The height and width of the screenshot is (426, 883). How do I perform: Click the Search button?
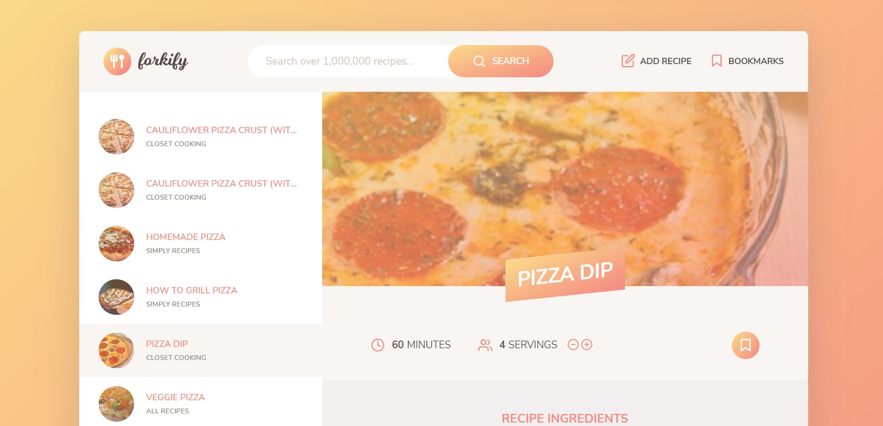tap(501, 61)
